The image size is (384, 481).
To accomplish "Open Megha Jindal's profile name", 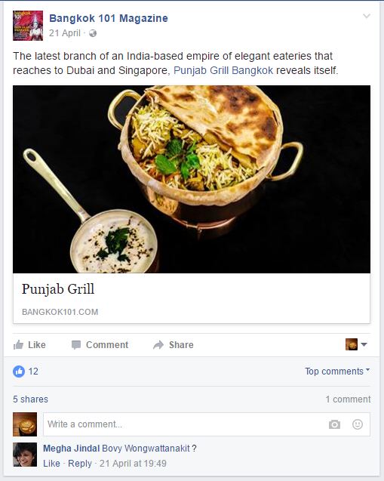I will coord(71,449).
